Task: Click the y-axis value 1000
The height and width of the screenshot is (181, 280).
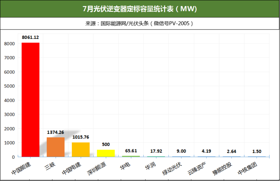Action: (x=10, y=143)
